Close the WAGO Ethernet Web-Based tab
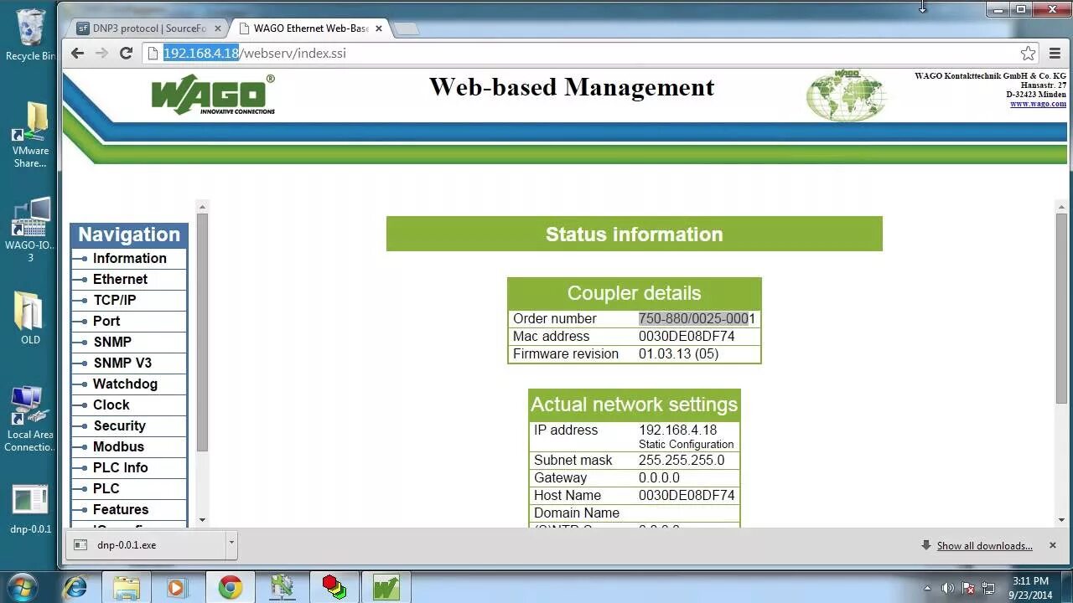The width and height of the screenshot is (1073, 603). tap(379, 28)
